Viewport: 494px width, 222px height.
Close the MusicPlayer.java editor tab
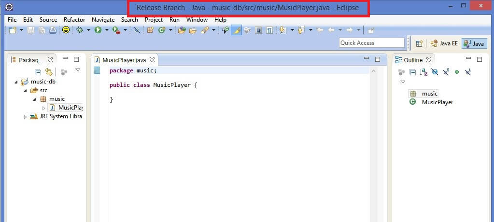click(152, 59)
